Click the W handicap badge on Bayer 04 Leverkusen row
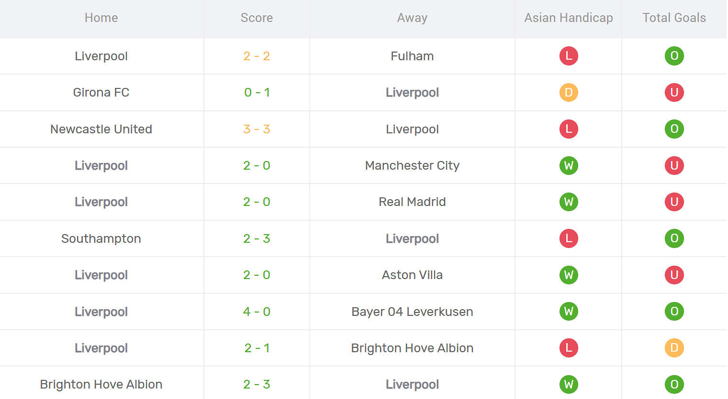Screen dimensions: 728x399 (568, 312)
